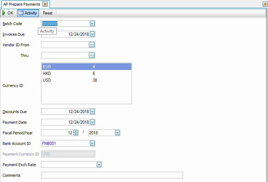
Task: Open the Invoices Due date picker
Action: click(92, 34)
